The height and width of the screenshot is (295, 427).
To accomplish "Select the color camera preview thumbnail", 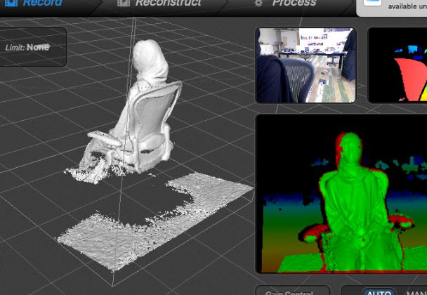I will click(x=306, y=65).
